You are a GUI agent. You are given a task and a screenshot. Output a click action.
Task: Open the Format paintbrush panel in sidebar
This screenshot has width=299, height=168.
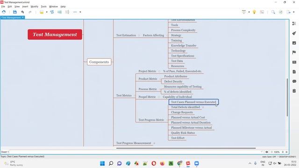294,33
